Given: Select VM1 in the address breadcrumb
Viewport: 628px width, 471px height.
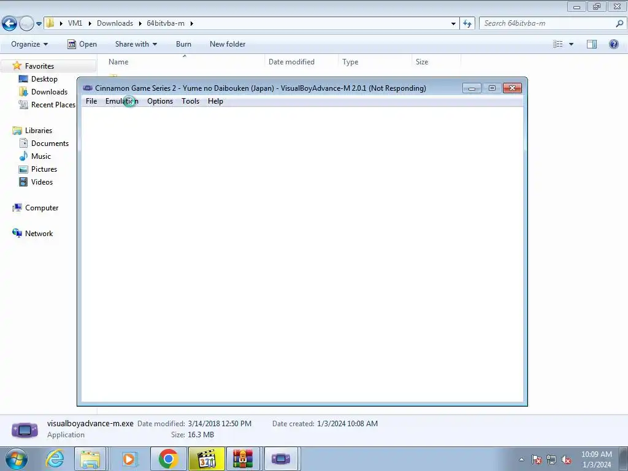Looking at the screenshot, I should [75, 23].
